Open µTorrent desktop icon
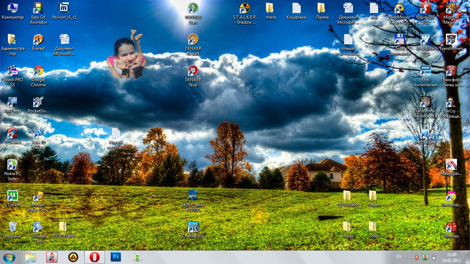Viewport: 470px width, 264px height. (12, 196)
